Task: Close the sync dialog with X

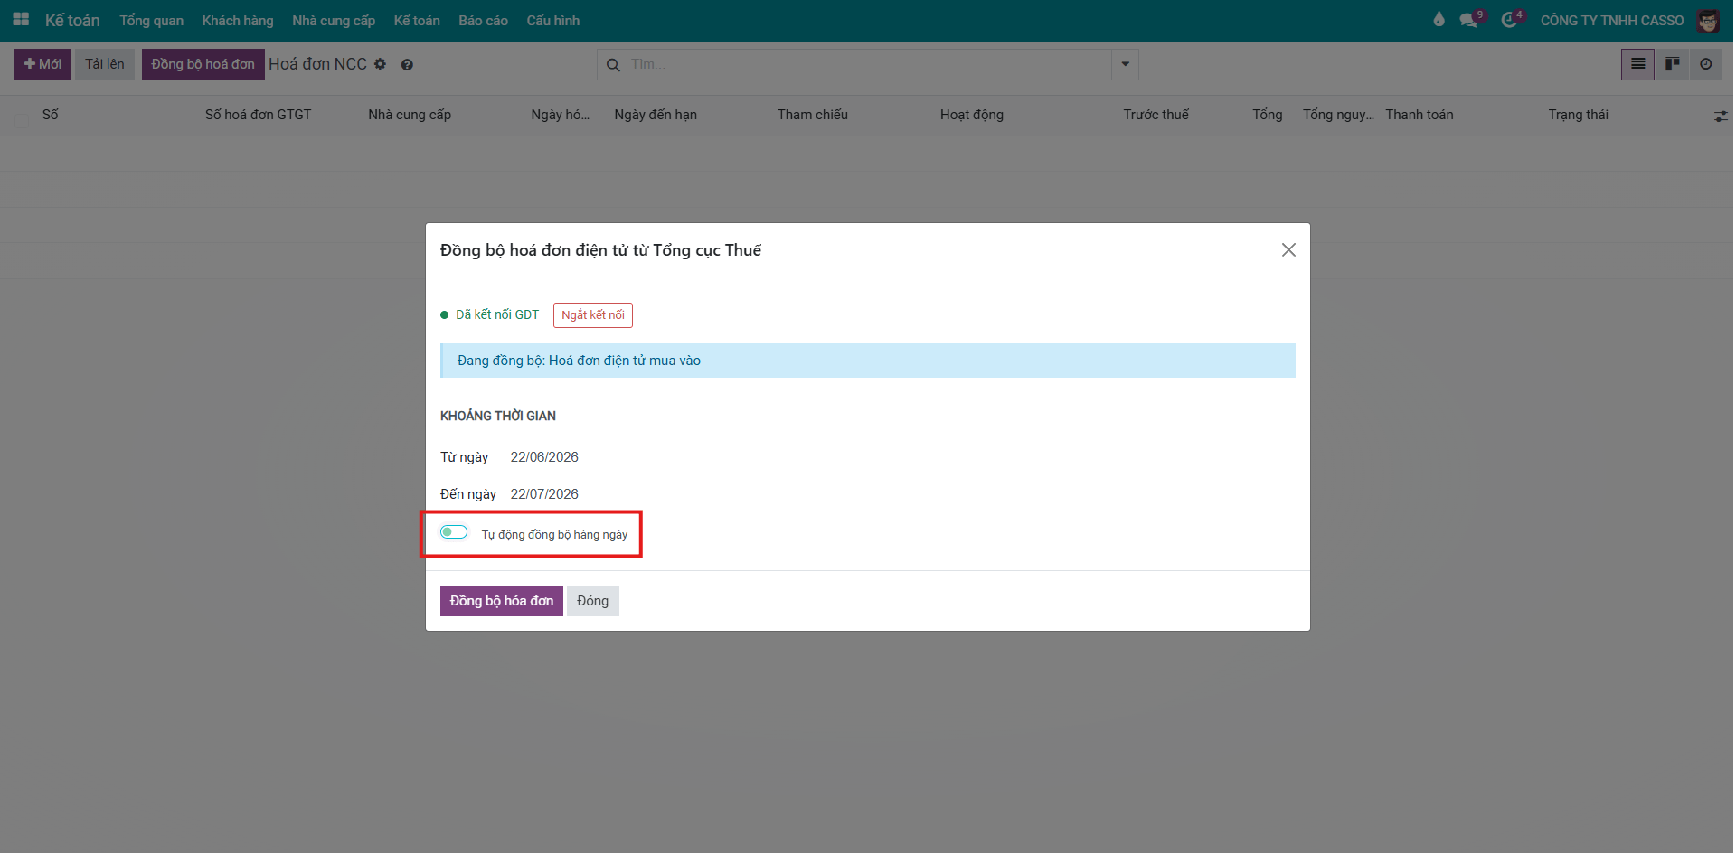Action: [1288, 249]
